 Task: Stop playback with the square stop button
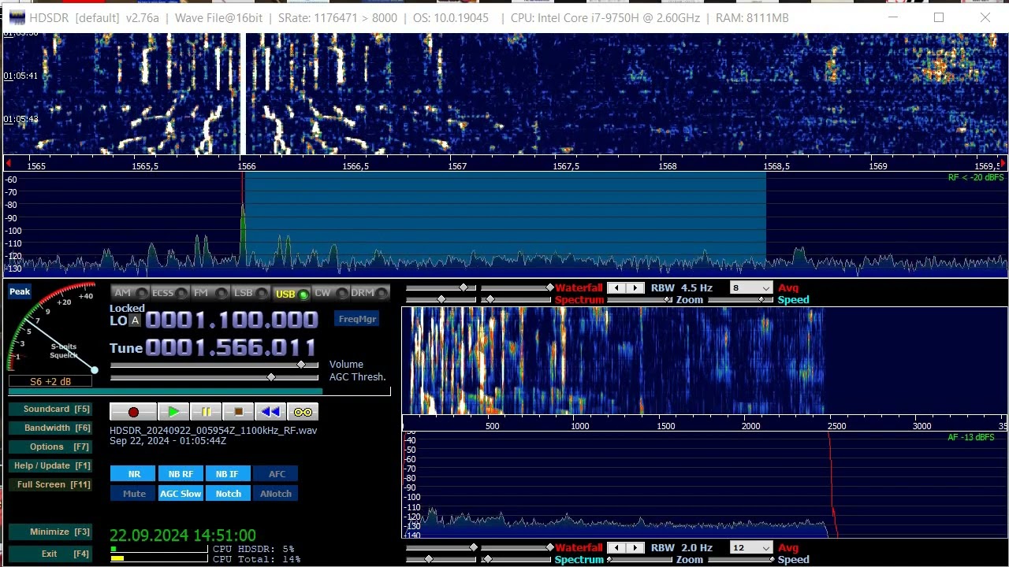tap(238, 412)
